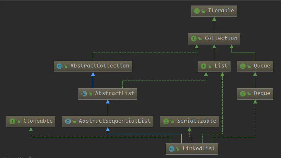Click the green interface icon on Iterable
This screenshot has width=281, height=158.
[197, 11]
